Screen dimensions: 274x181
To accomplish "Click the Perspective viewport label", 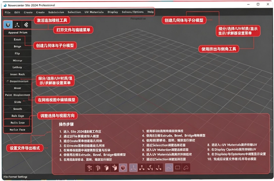I will pos(138,19).
